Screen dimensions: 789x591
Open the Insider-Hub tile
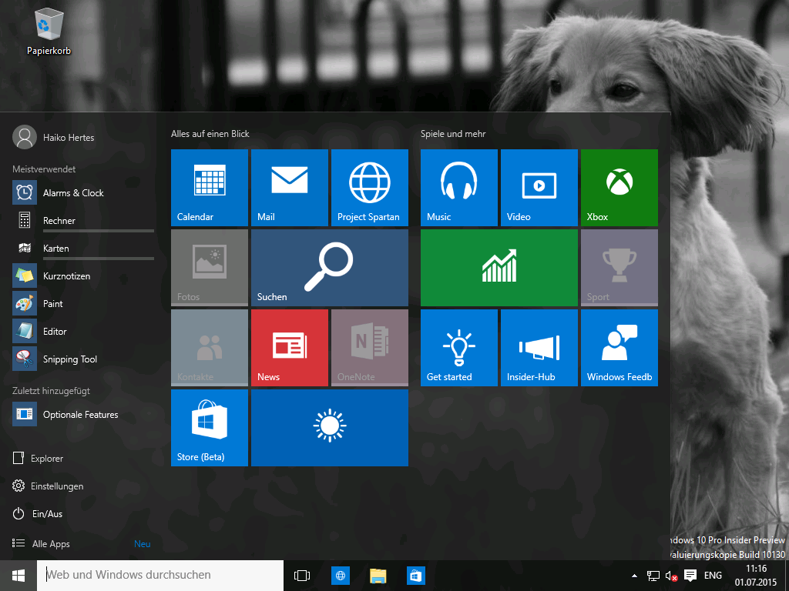[539, 348]
